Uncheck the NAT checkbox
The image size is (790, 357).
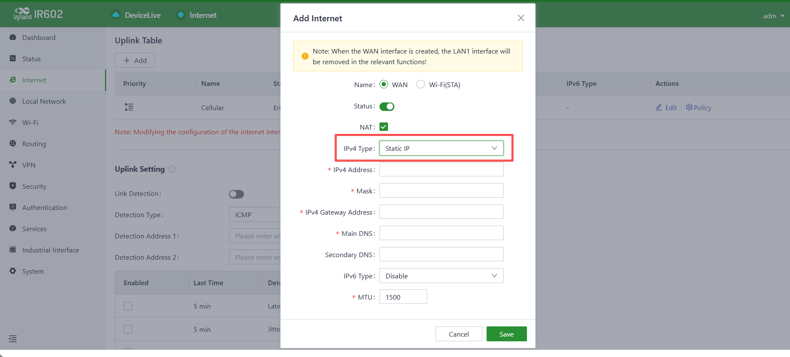[x=384, y=127]
